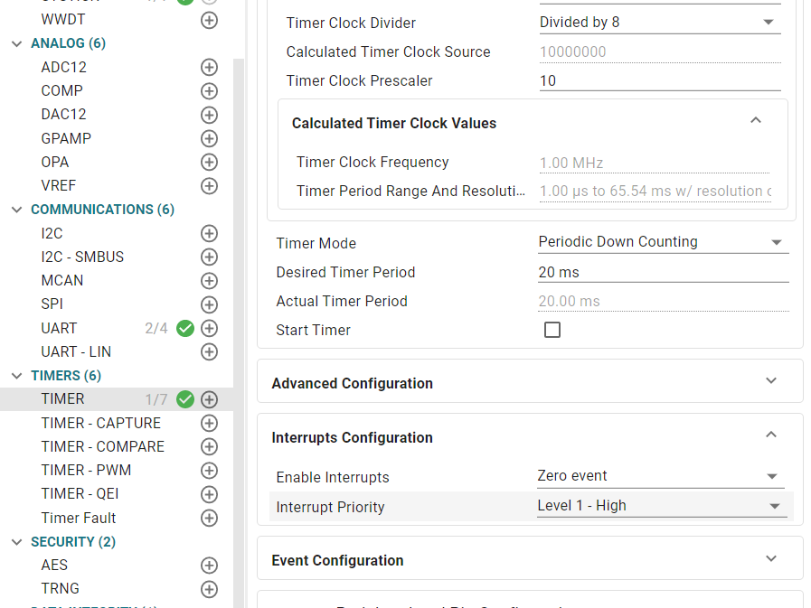
Task: Open the Enable Interrupts dropdown
Action: pyautogui.click(x=661, y=476)
